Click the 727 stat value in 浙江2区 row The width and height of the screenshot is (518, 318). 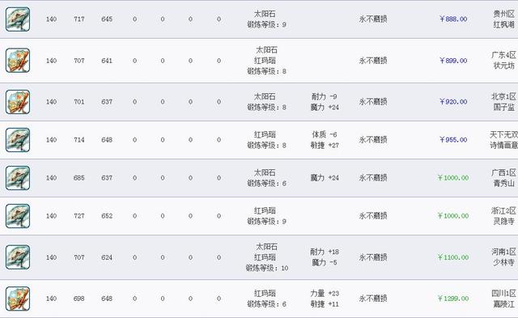79,215
